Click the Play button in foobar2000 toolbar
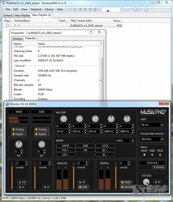This screenshot has height=202, width=173. (75, 9)
